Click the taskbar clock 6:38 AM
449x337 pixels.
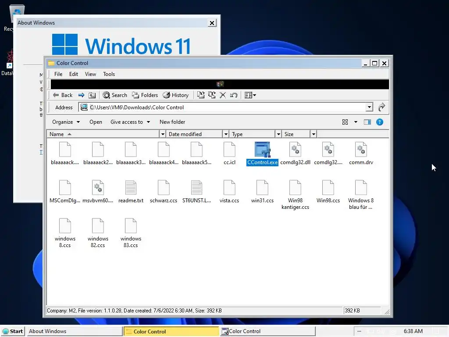413,331
